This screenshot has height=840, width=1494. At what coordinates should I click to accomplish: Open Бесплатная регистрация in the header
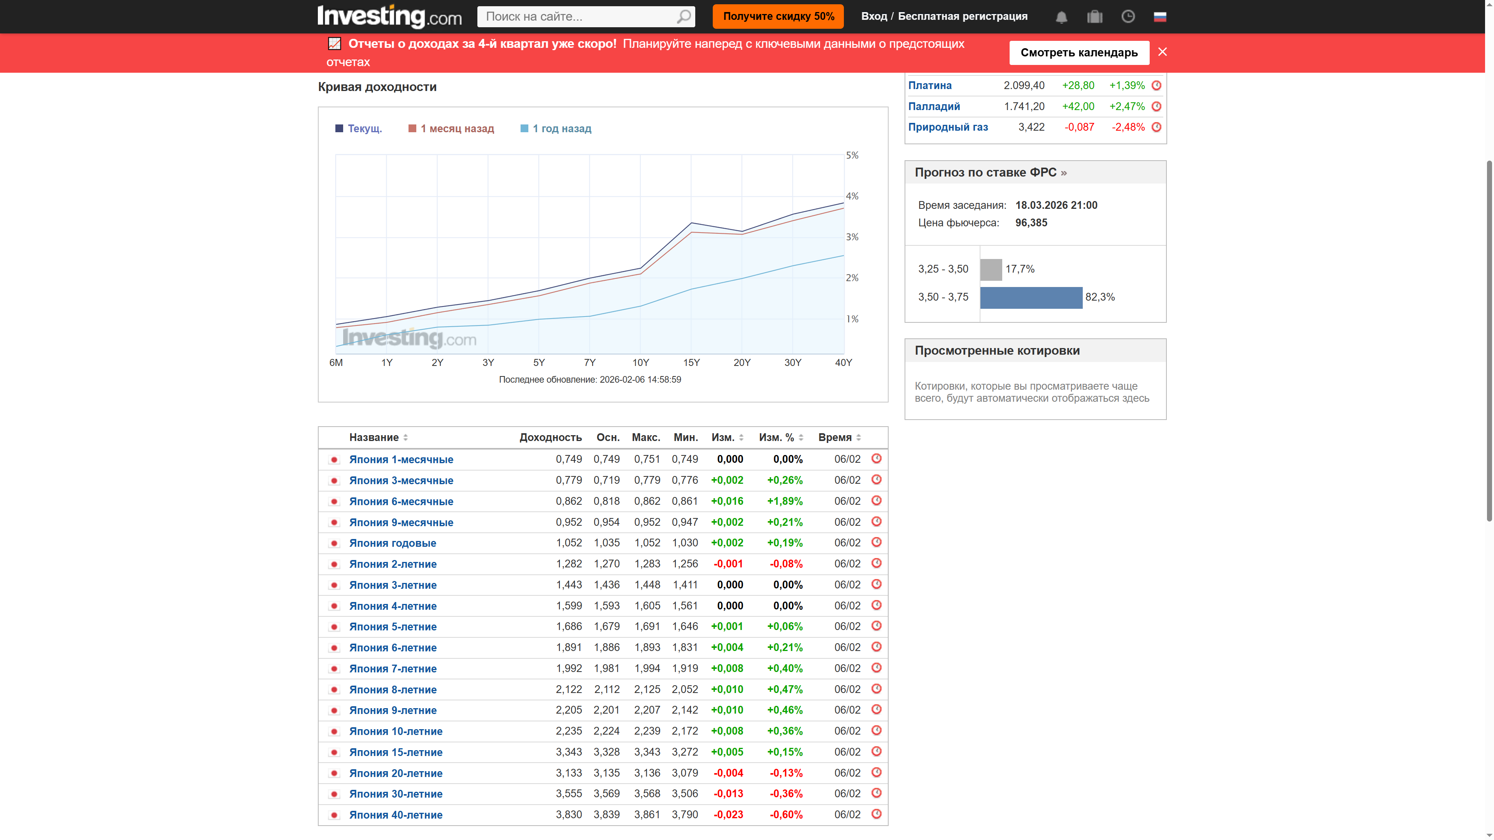point(962,16)
